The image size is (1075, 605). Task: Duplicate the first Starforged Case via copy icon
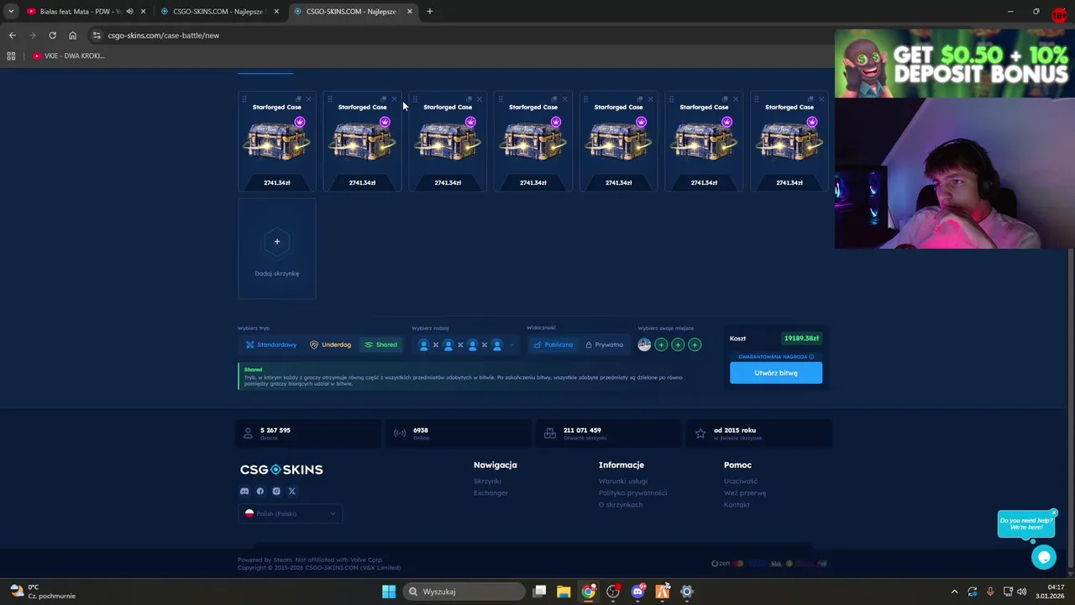coord(298,99)
